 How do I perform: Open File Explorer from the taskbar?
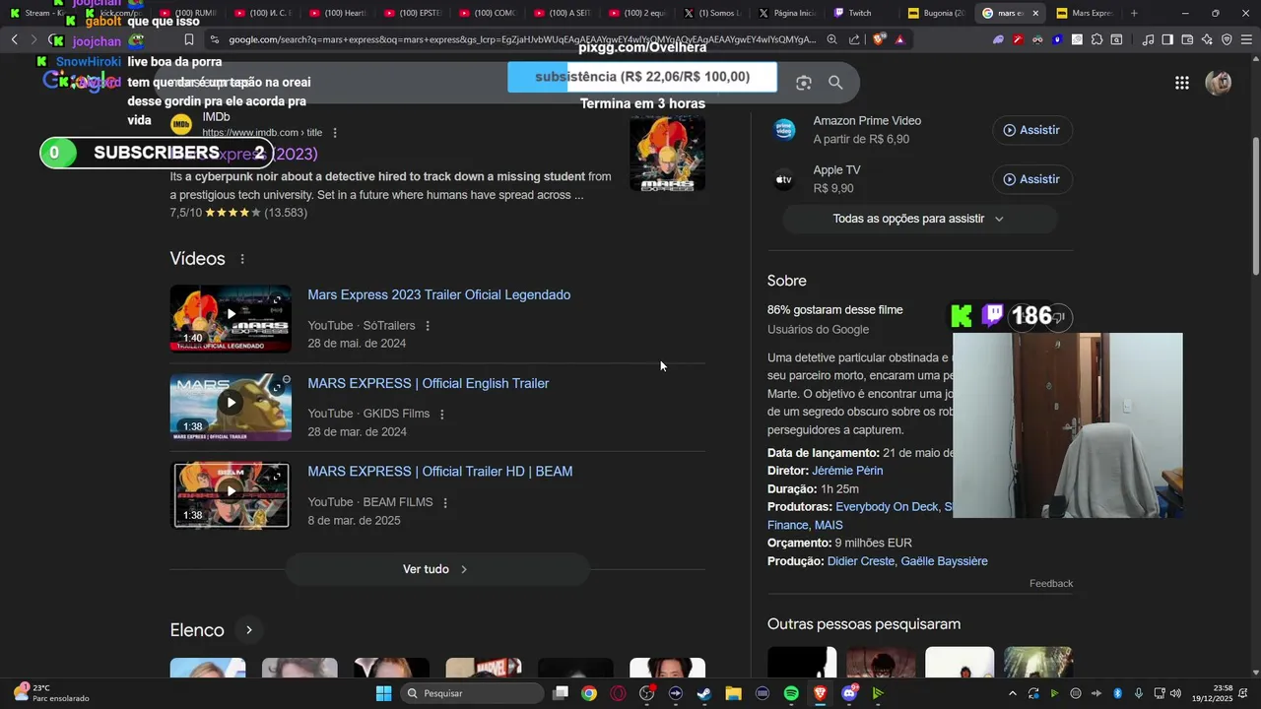click(x=733, y=693)
